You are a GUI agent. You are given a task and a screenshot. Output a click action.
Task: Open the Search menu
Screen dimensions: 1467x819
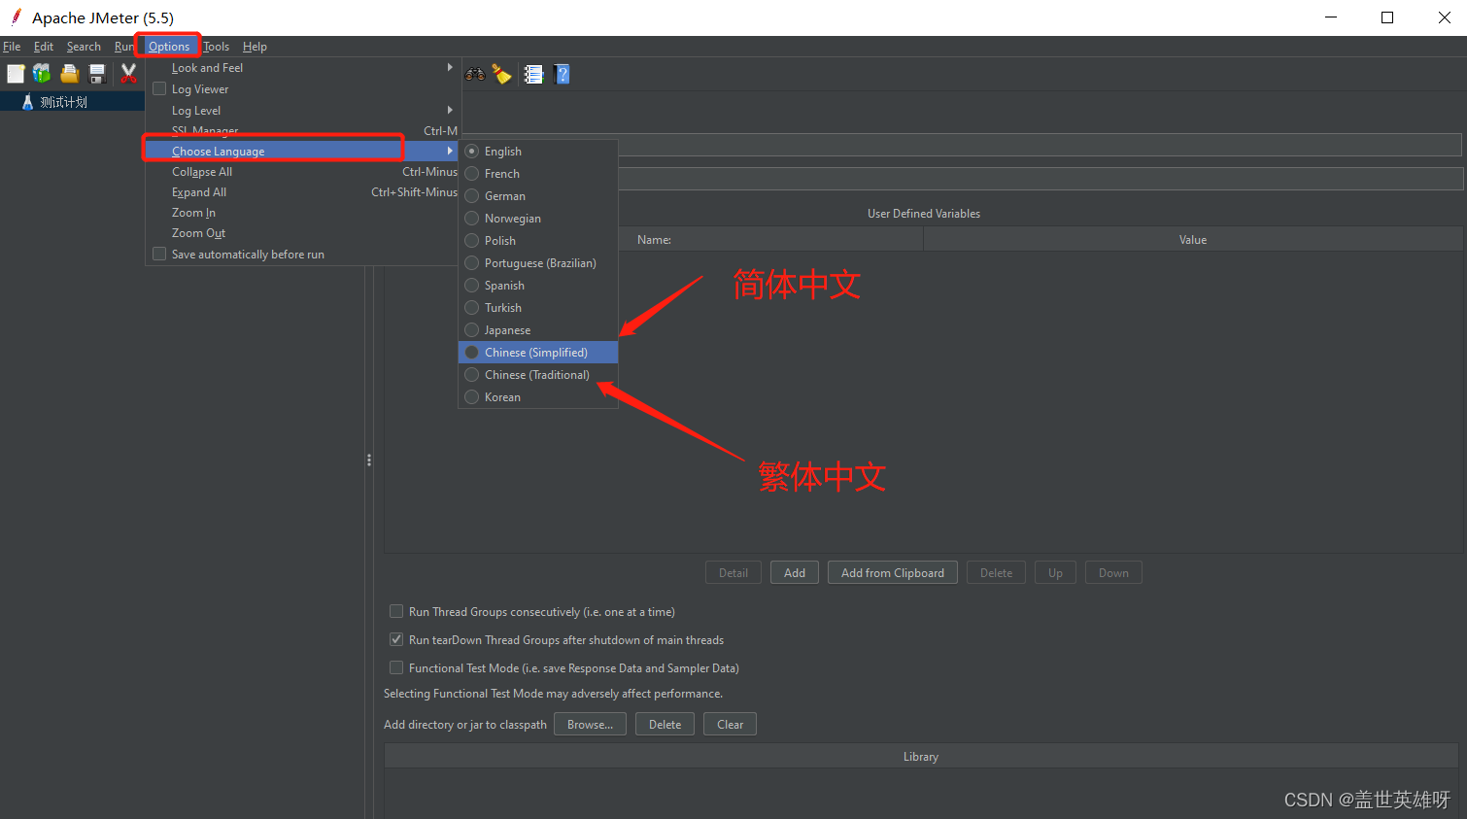click(84, 46)
